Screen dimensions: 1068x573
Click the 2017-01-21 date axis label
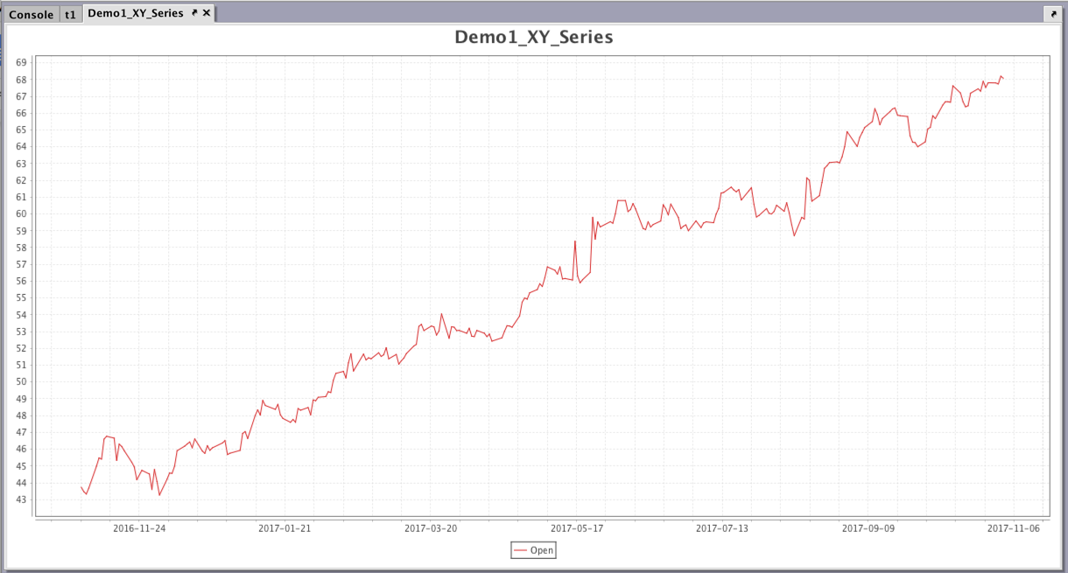point(285,528)
